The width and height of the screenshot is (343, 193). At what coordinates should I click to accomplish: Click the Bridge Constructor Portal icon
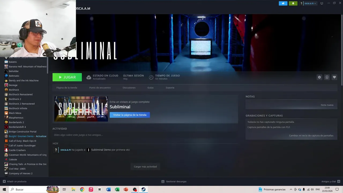pos(6,132)
